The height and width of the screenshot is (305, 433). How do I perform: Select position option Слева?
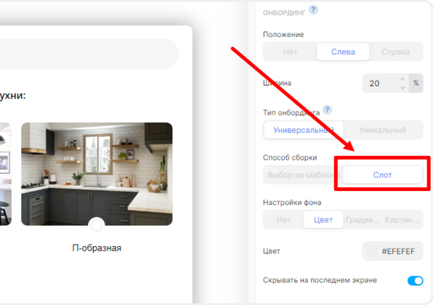pos(343,52)
